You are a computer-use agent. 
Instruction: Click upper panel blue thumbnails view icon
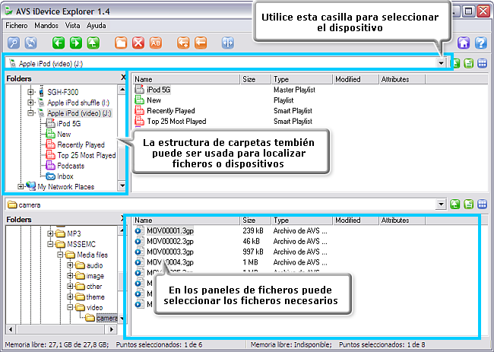click(483, 63)
